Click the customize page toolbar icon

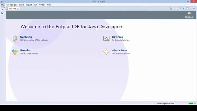[187, 9]
